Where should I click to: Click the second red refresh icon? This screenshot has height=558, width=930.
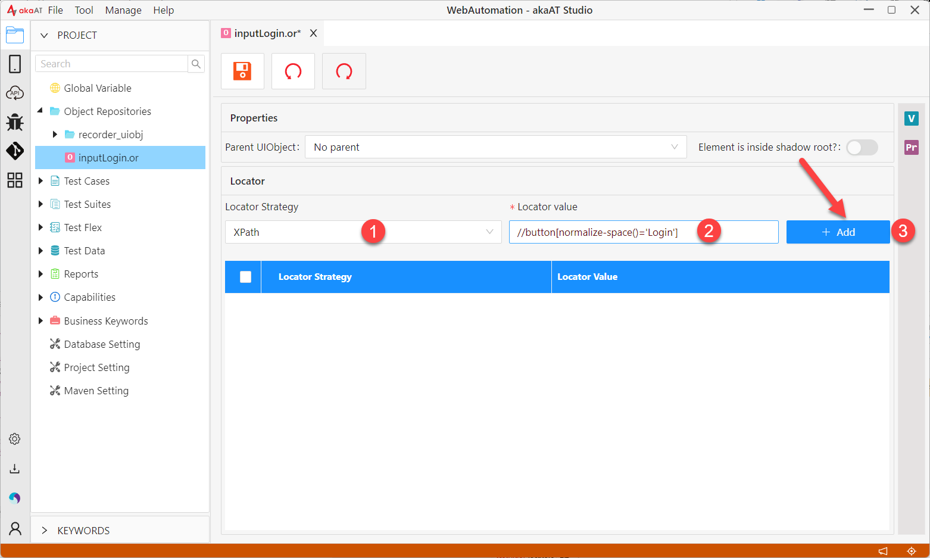tap(344, 71)
